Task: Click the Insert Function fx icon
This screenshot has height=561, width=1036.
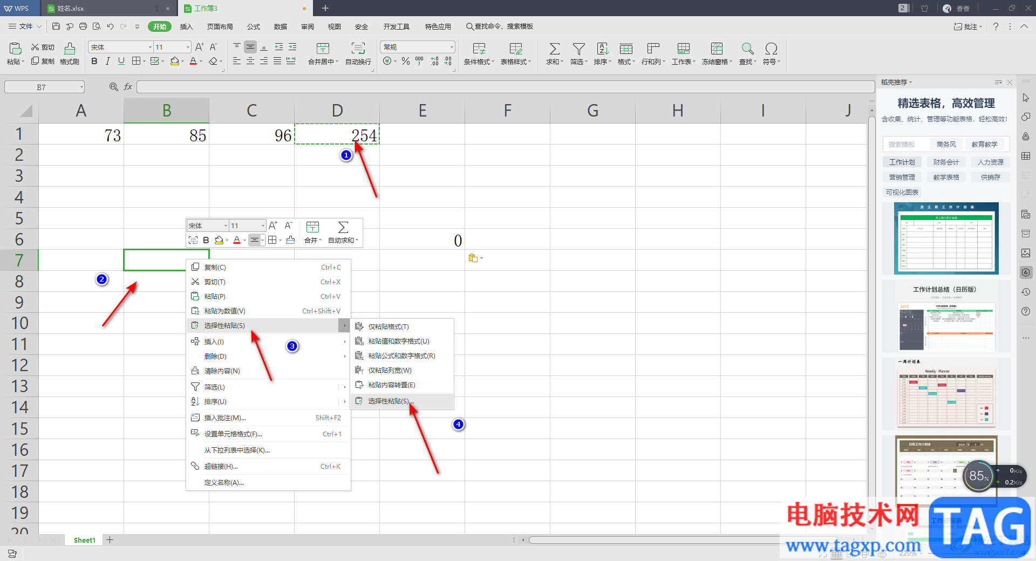Action: point(128,87)
